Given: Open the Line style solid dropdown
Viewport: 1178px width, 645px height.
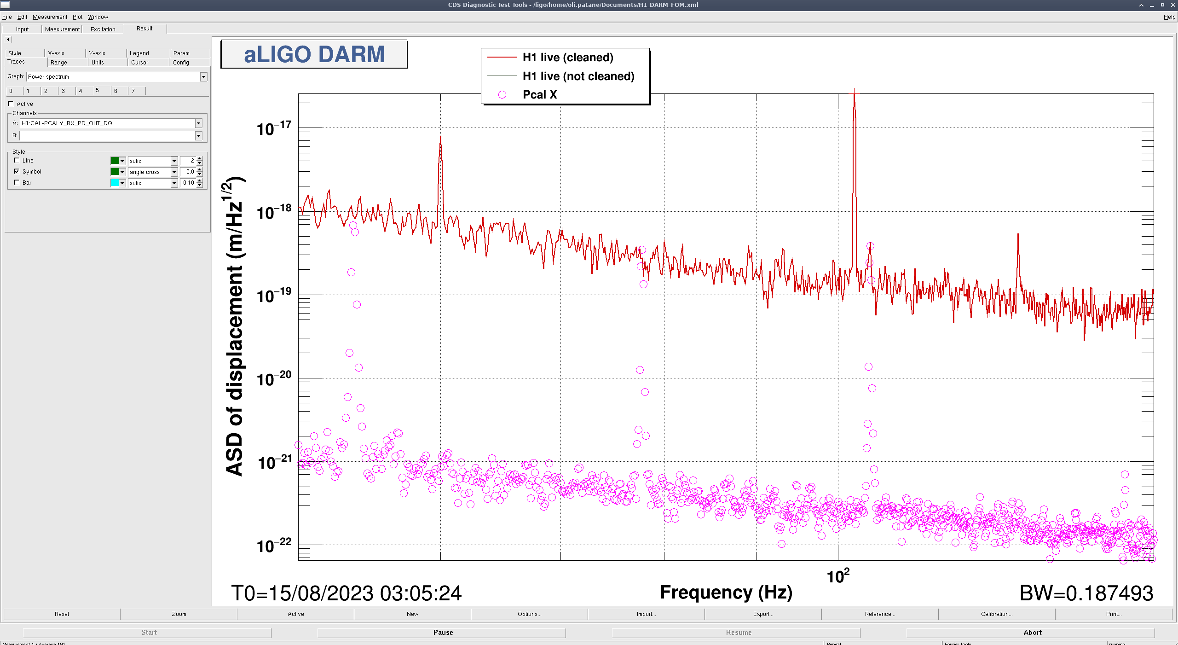Looking at the screenshot, I should [174, 161].
